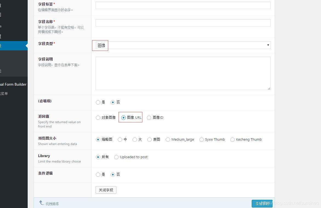Image resolution: width=321 pixels, height=208 pixels.
Task: Choose 图像ID as the return value
Action: pos(149,117)
